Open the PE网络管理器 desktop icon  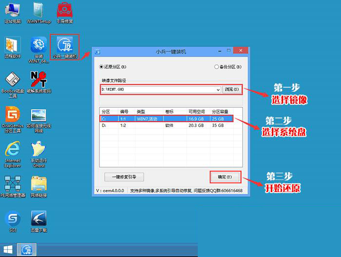[13, 187]
